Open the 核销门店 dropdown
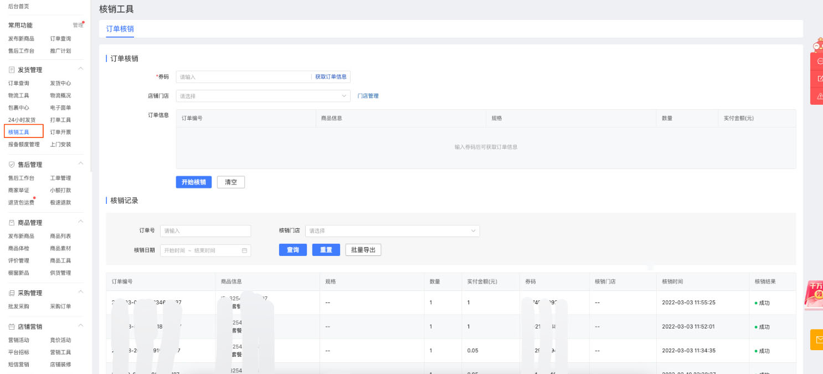The image size is (823, 374). click(x=392, y=230)
